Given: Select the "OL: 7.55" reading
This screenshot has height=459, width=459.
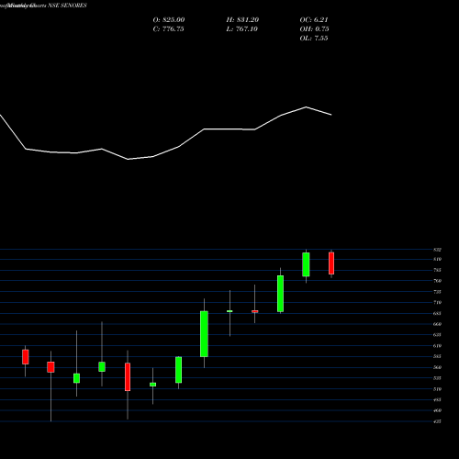Looking at the screenshot, I should pyautogui.click(x=314, y=39).
